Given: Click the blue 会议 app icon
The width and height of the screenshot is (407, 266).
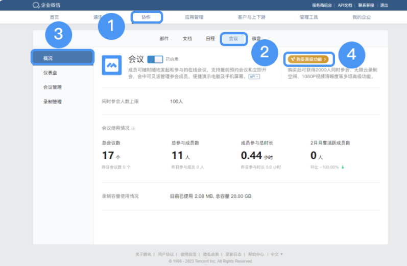Looking at the screenshot, I should tap(111, 65).
